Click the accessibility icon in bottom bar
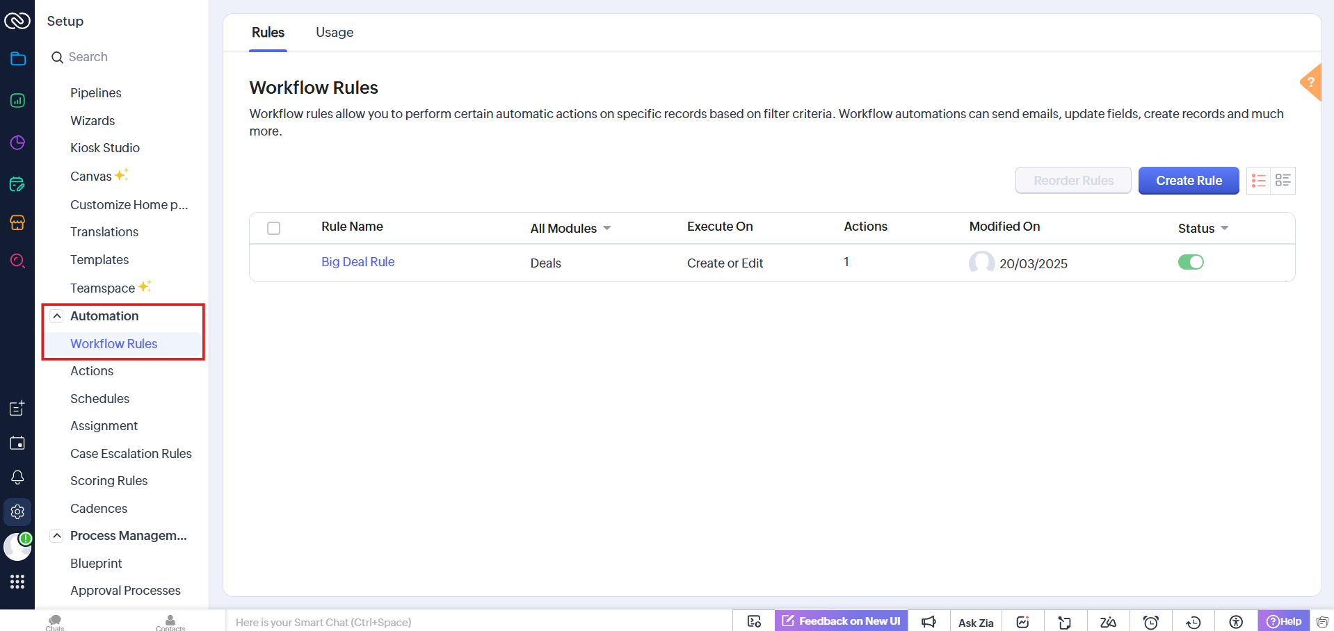This screenshot has width=1334, height=631. [1236, 622]
